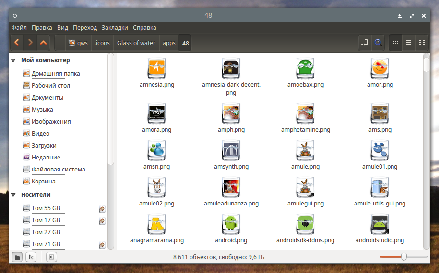The width and height of the screenshot is (439, 273).
Task: Open Музыка in the sidebar
Action: point(42,110)
